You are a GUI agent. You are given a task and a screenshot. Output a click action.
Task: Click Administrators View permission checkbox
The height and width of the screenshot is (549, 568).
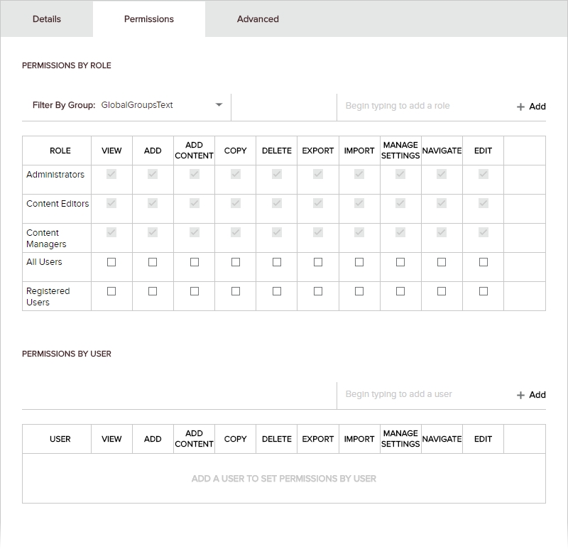coord(111,174)
